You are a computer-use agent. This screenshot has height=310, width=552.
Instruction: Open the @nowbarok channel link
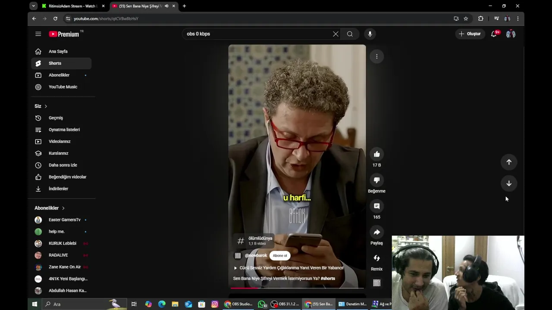click(x=256, y=256)
